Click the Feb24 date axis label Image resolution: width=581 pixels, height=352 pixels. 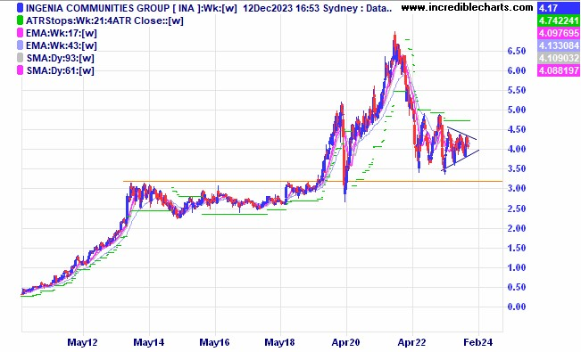coord(478,343)
